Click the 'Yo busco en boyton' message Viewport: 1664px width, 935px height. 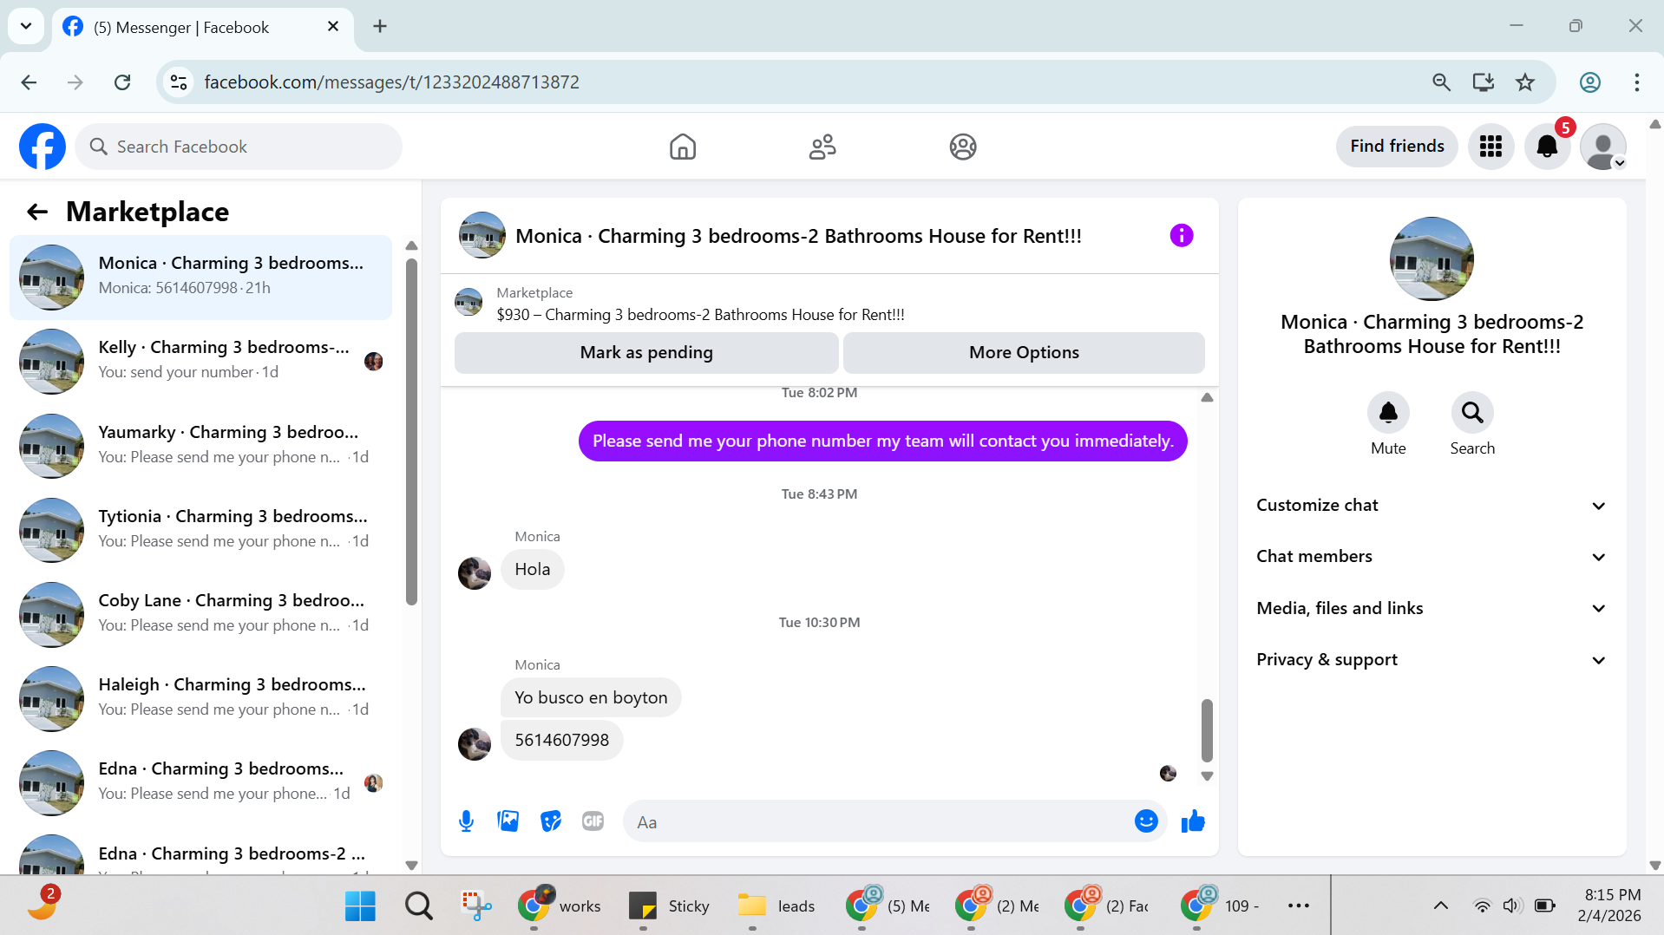point(591,698)
